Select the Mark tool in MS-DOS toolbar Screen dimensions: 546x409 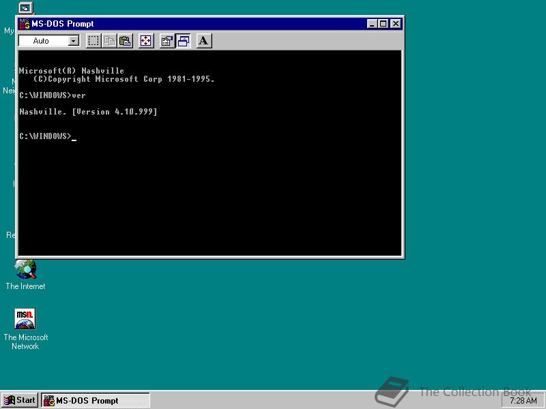(94, 41)
